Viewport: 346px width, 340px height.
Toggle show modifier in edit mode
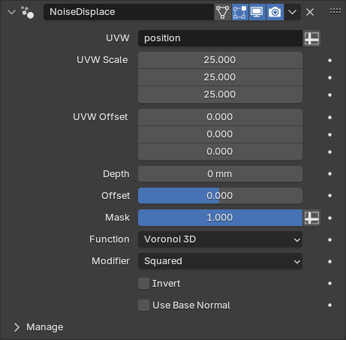point(240,12)
